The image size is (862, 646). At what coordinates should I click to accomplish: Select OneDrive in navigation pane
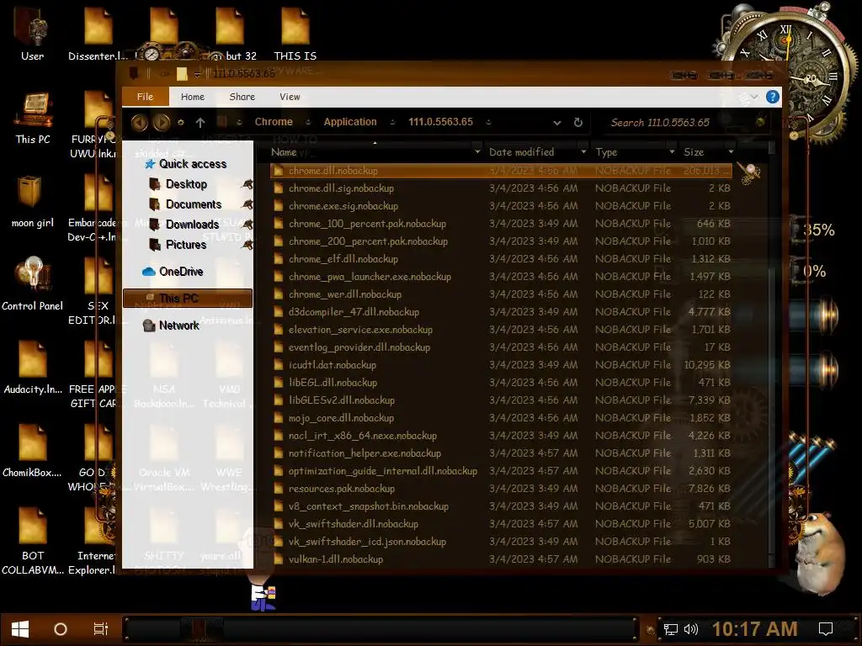click(x=181, y=272)
